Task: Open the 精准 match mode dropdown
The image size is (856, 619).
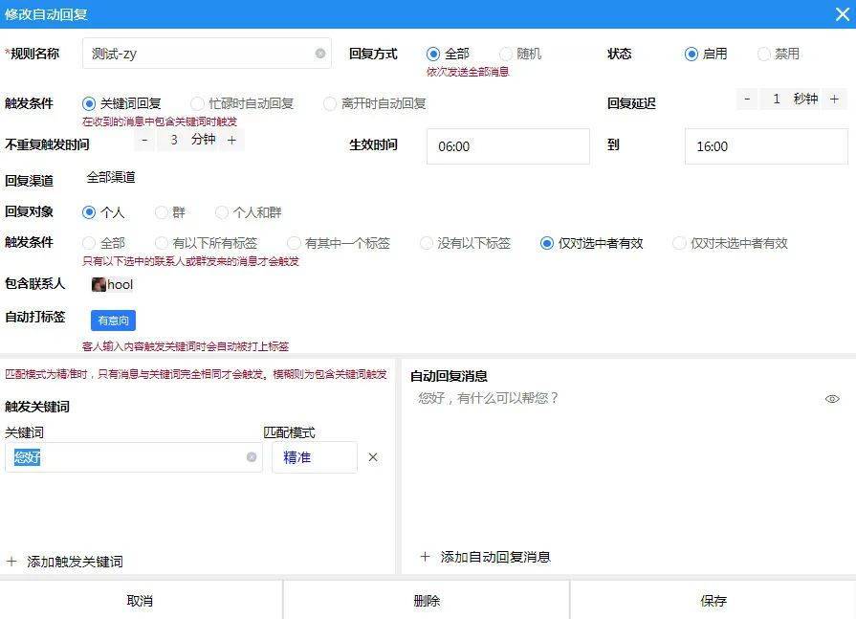Action: 314,457
